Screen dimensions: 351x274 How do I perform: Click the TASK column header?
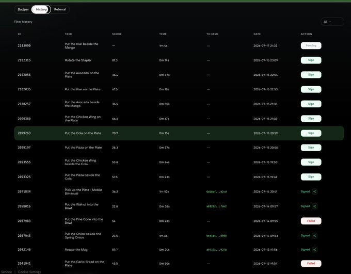click(68, 34)
